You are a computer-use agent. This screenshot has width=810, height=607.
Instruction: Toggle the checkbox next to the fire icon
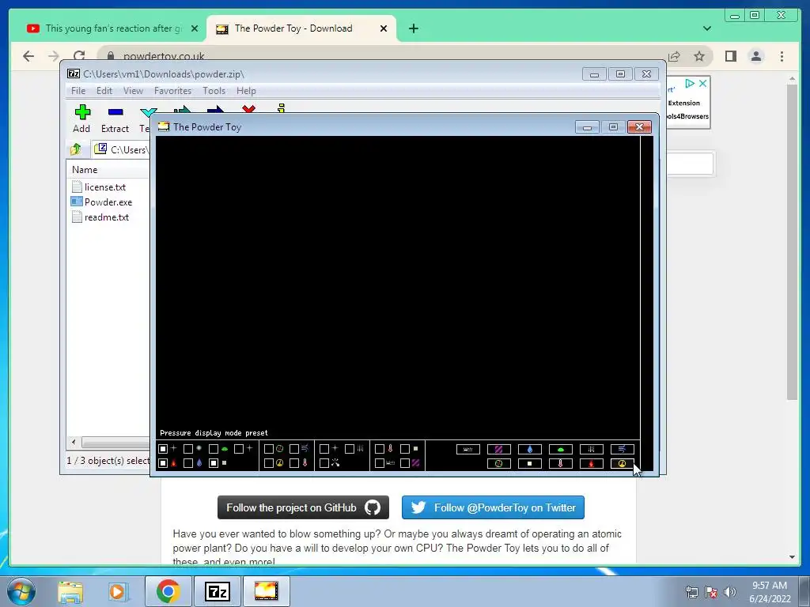click(x=163, y=463)
